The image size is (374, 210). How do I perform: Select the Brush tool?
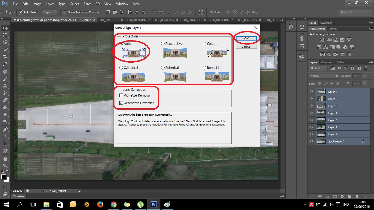coord(5,79)
